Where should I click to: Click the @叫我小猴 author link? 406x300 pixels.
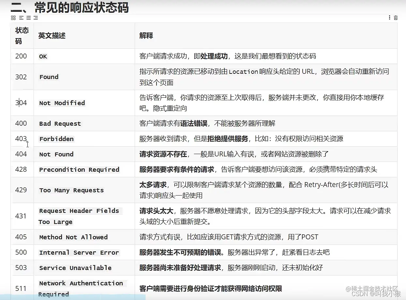pyautogui.click(x=385, y=293)
